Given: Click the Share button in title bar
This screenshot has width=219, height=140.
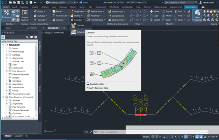Looking at the screenshot, I should click(x=84, y=2).
